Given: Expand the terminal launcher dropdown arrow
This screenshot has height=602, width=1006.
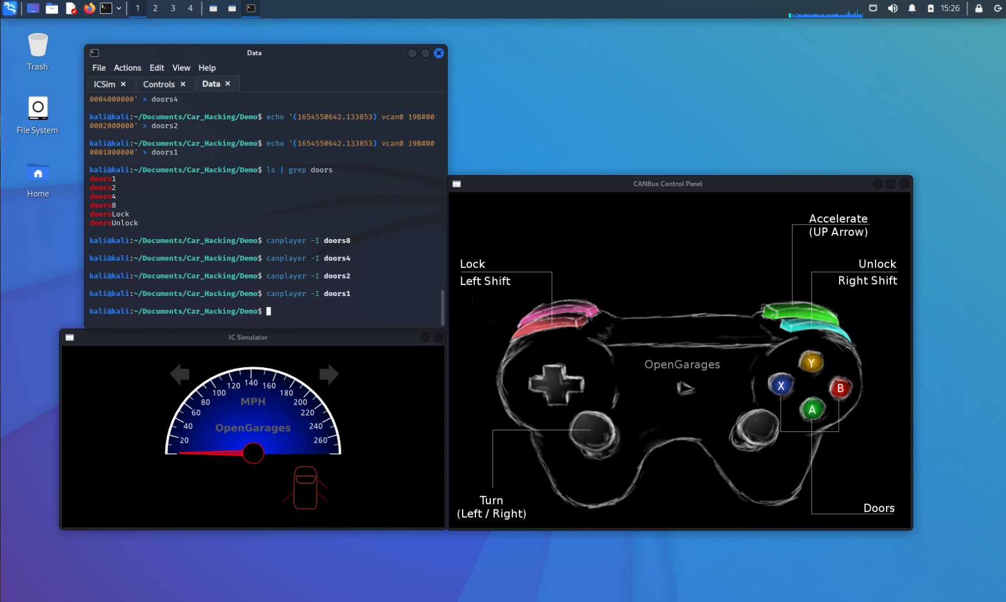Looking at the screenshot, I should pos(118,8).
